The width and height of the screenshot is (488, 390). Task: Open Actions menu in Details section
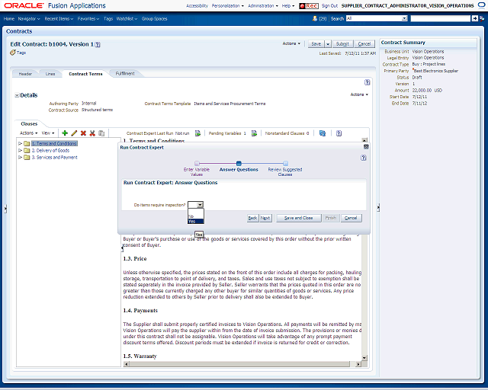359,94
